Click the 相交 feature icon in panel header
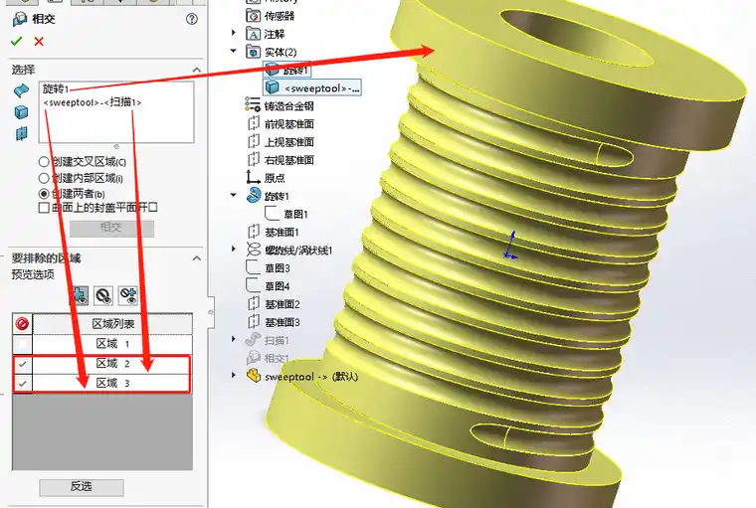Image resolution: width=756 pixels, height=508 pixels. [x=20, y=19]
